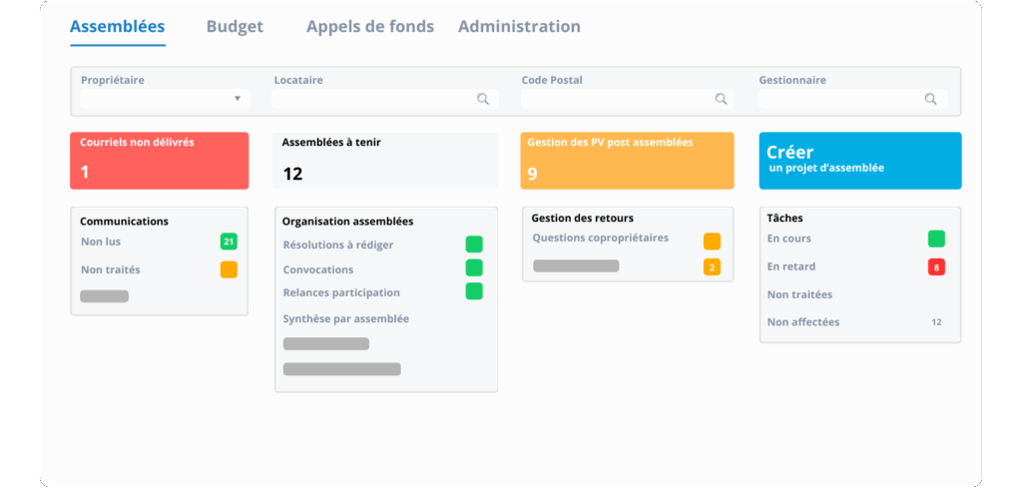Open Non traitées tasks
Image resolution: width=1022 pixels, height=488 pixels.
pyautogui.click(x=799, y=294)
